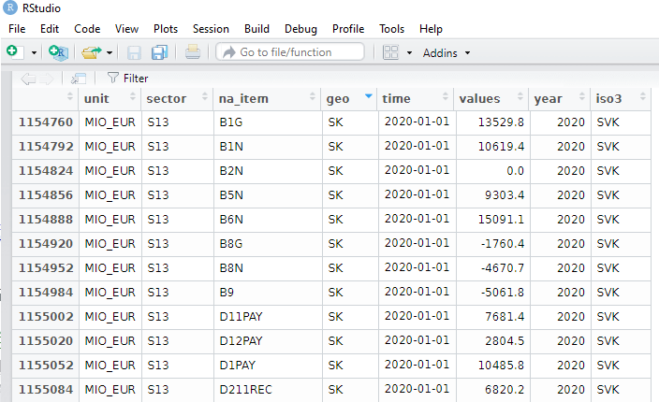Open the Tools menu
The height and width of the screenshot is (402, 659).
[392, 29]
